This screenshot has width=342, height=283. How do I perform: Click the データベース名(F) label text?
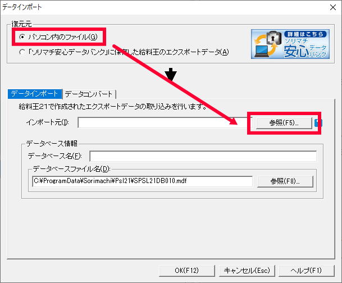point(54,156)
